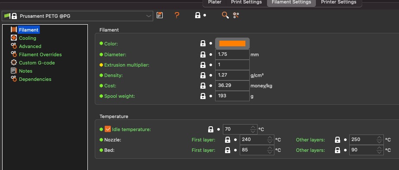399x170 pixels.
Task: Click the search magnifier icon in toolbar
Action: point(225,15)
